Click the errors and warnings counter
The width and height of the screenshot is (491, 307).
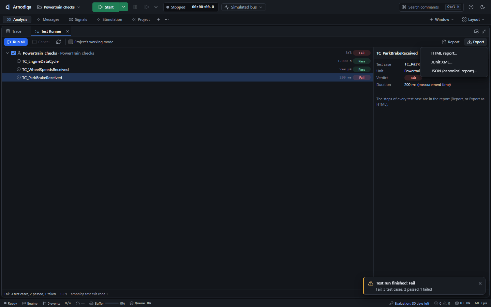442,303
